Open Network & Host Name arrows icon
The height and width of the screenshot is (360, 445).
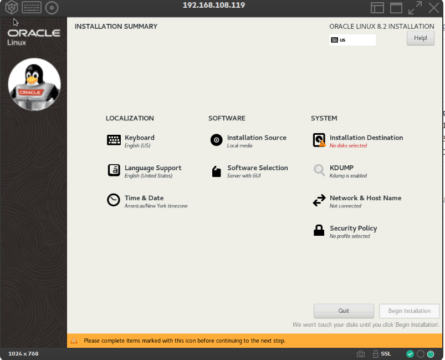pyautogui.click(x=319, y=200)
